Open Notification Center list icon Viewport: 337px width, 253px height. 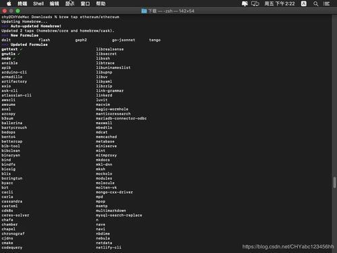[x=326, y=3]
